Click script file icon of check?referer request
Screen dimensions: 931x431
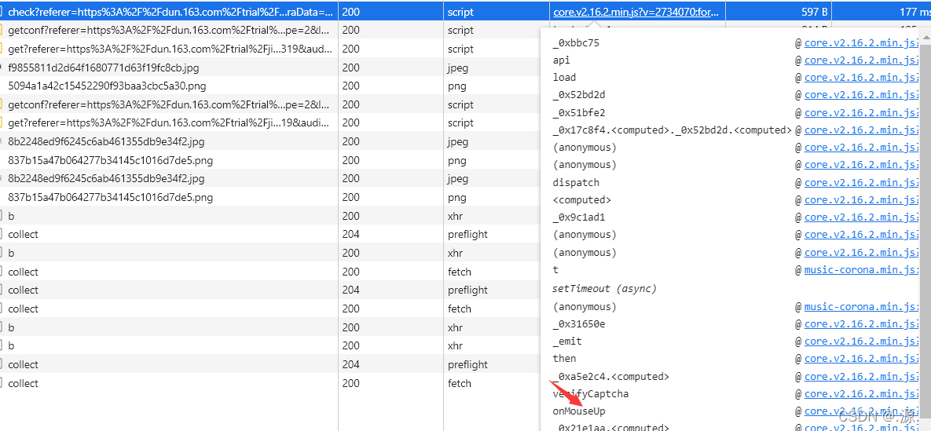(x=2, y=12)
